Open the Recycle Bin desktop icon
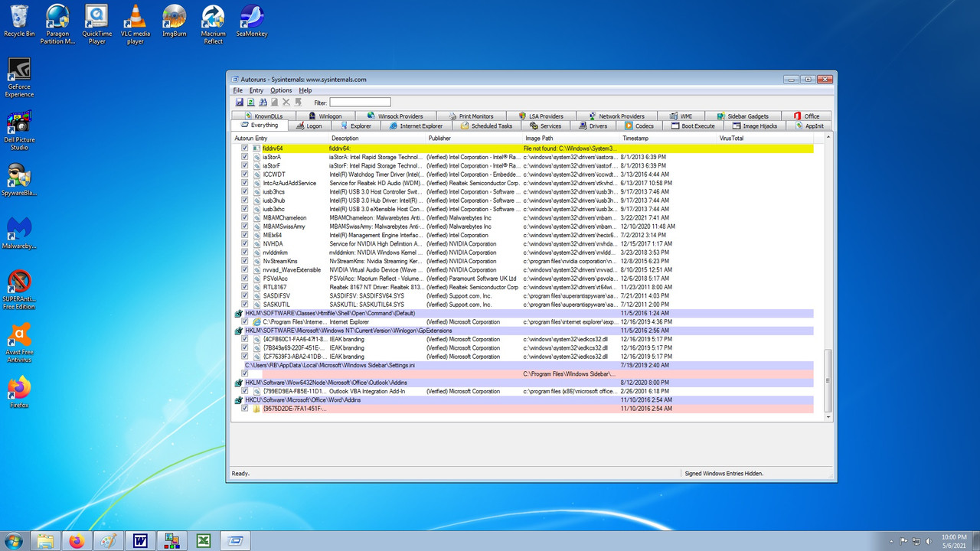 tap(19, 20)
